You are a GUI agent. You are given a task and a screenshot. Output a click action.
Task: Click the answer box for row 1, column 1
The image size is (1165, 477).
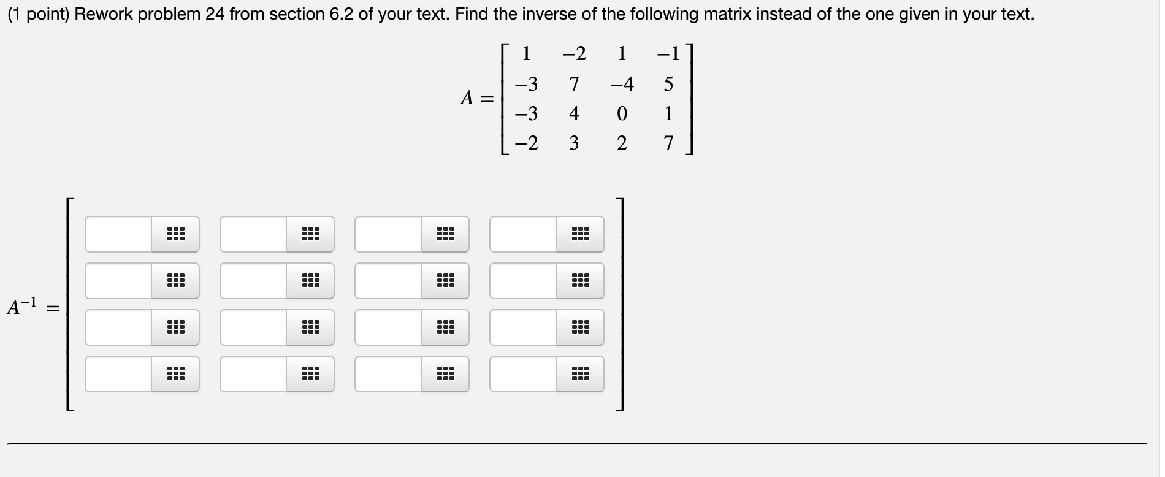point(118,234)
